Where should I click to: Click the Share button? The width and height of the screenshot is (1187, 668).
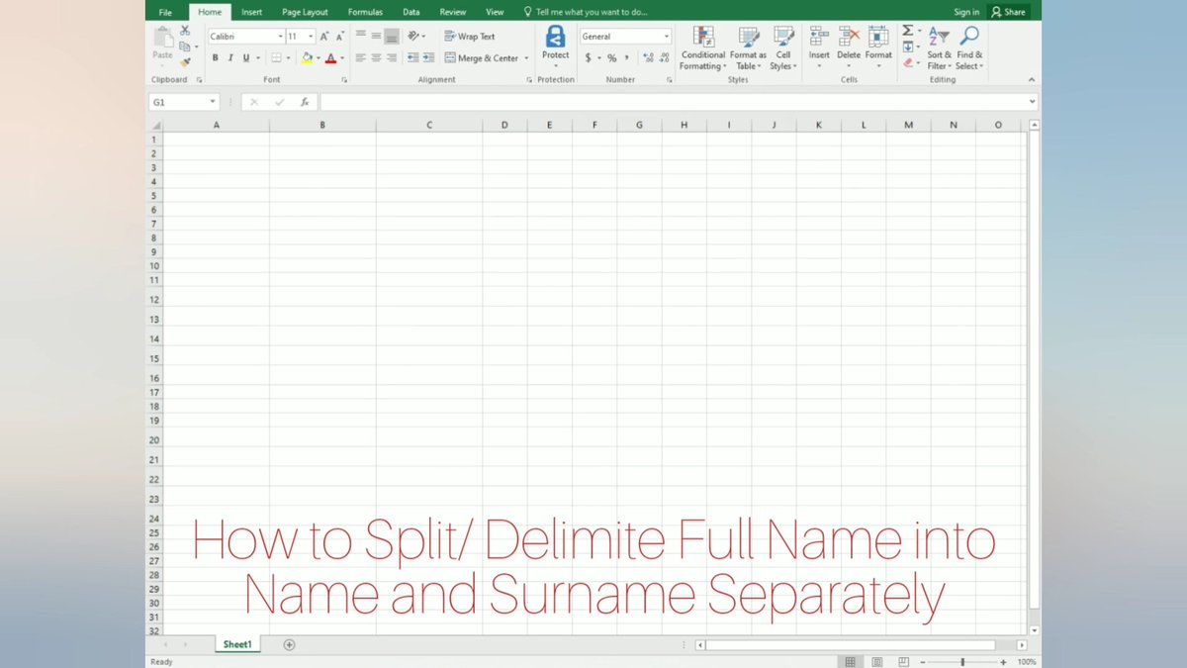(1009, 12)
